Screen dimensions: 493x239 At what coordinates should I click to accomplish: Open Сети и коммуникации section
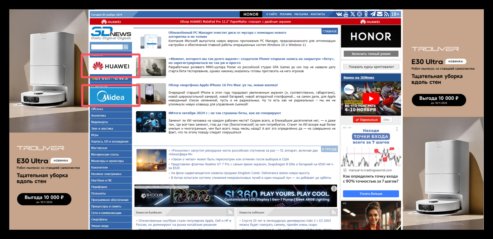pos(111,213)
